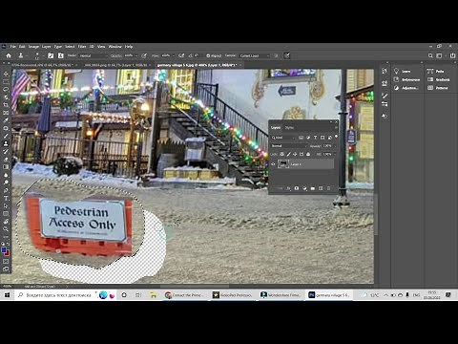This screenshot has width=458, height=344.
Task: Select the Zoom tool
Action: click(x=6, y=229)
